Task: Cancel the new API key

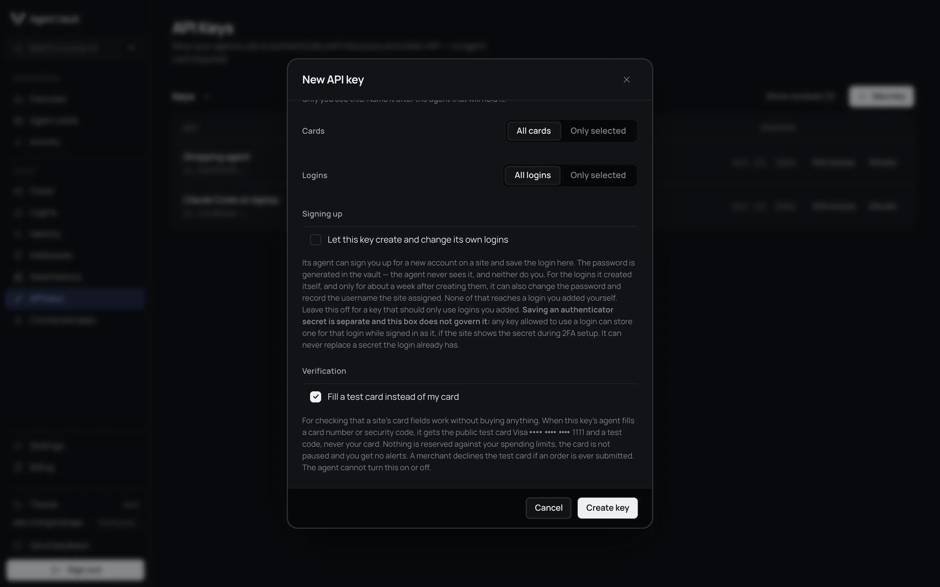Action: point(548,508)
